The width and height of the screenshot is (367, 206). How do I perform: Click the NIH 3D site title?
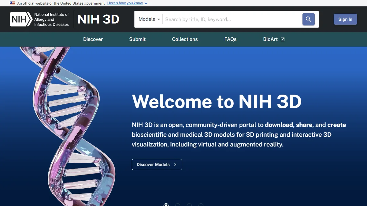[98, 19]
